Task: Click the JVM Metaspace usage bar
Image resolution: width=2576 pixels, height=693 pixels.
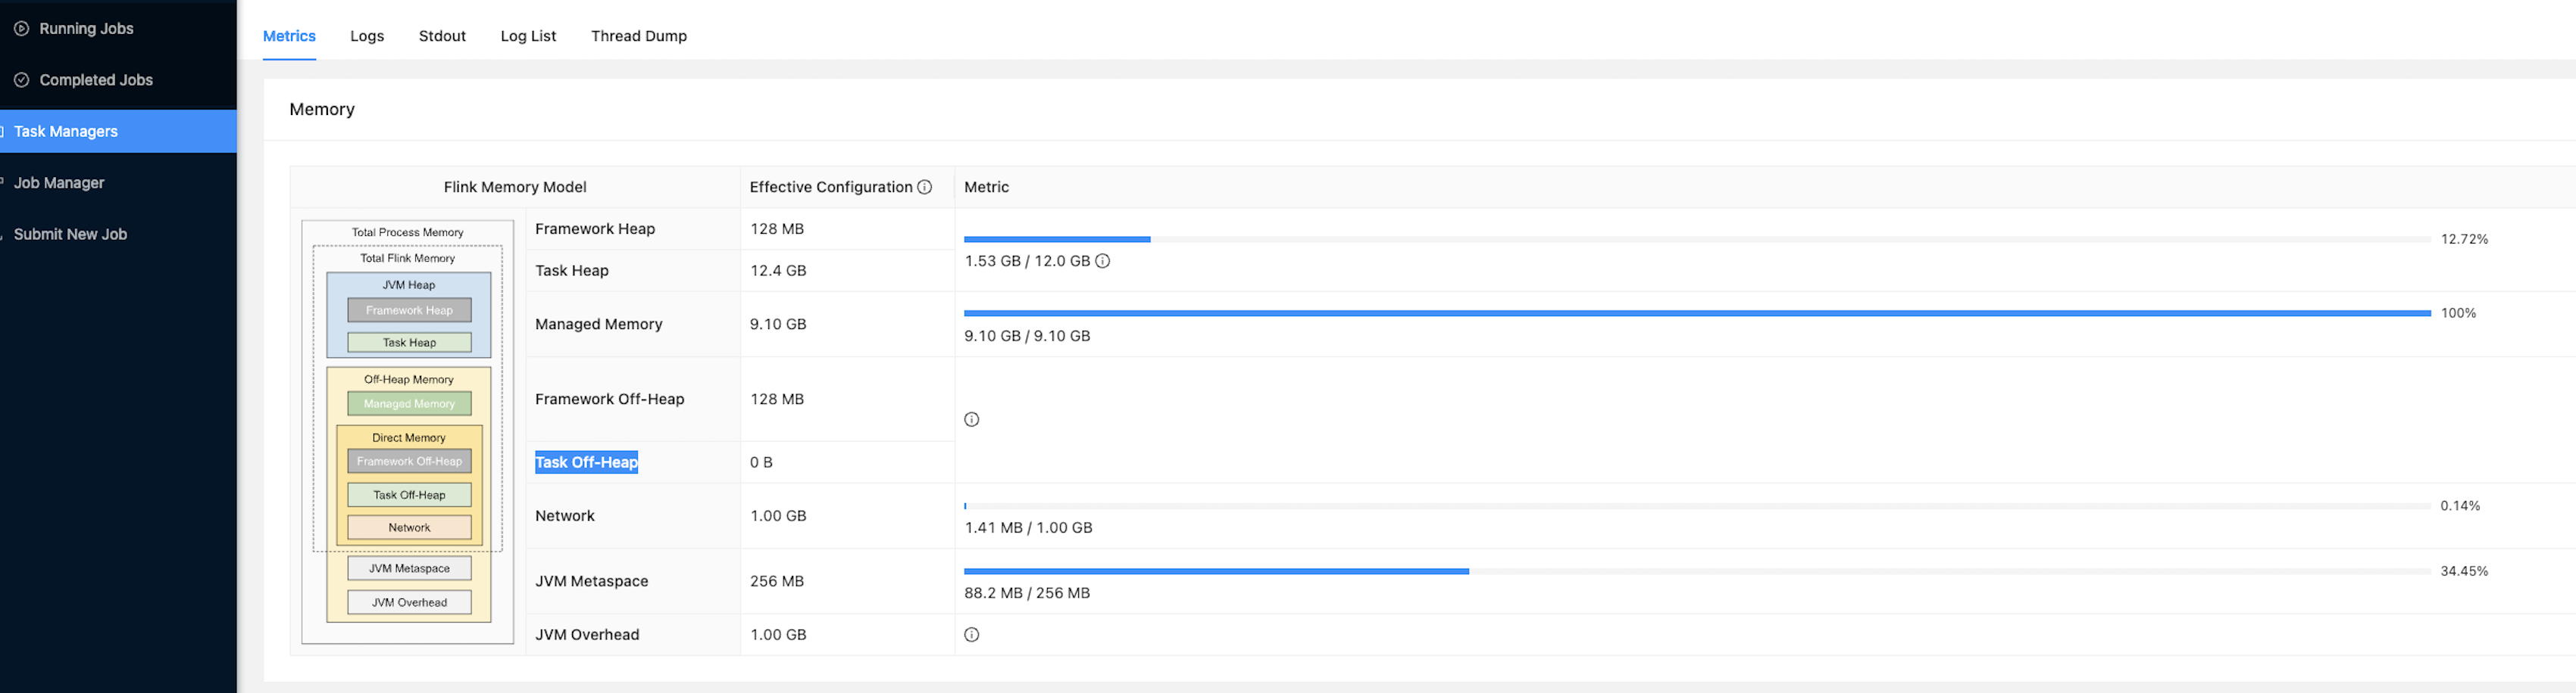Action: tap(1696, 571)
